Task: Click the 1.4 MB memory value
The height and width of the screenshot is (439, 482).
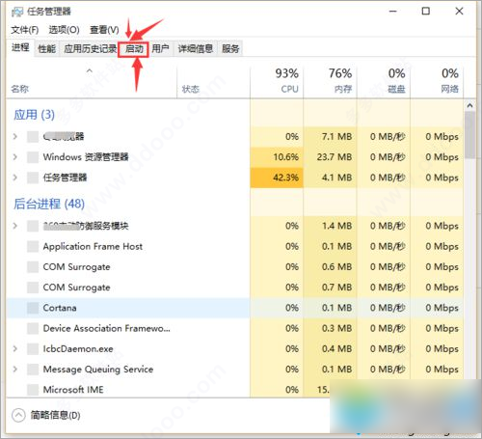Action: (x=336, y=226)
